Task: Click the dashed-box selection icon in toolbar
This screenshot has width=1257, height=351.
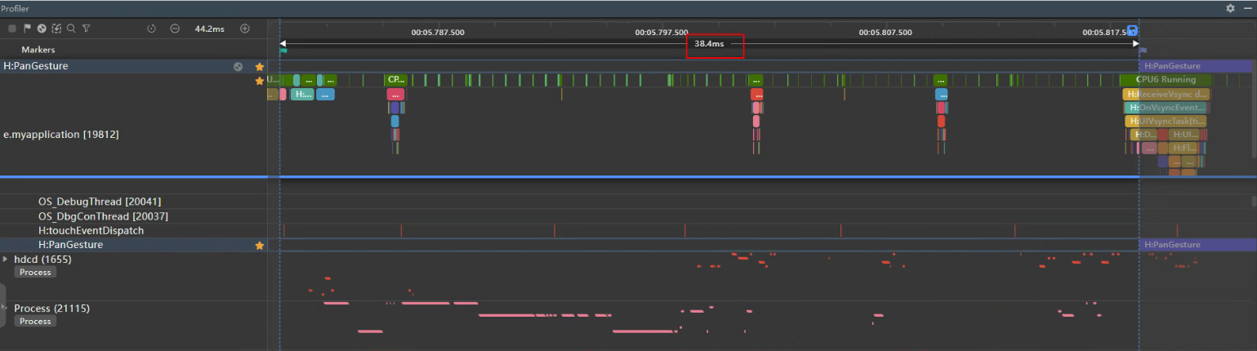Action: 56,29
